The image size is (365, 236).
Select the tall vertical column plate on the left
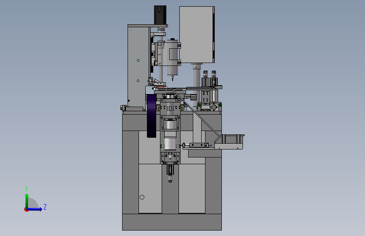pyautogui.click(x=139, y=67)
